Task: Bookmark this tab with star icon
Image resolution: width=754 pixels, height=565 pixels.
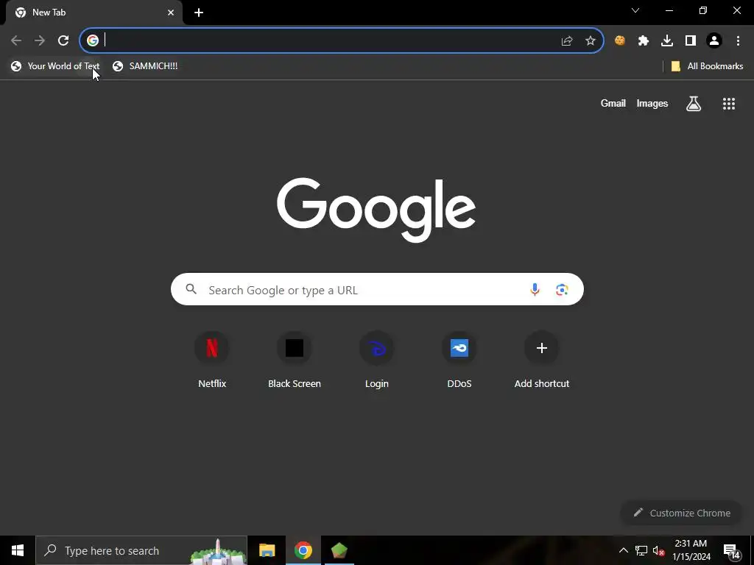Action: 590,41
